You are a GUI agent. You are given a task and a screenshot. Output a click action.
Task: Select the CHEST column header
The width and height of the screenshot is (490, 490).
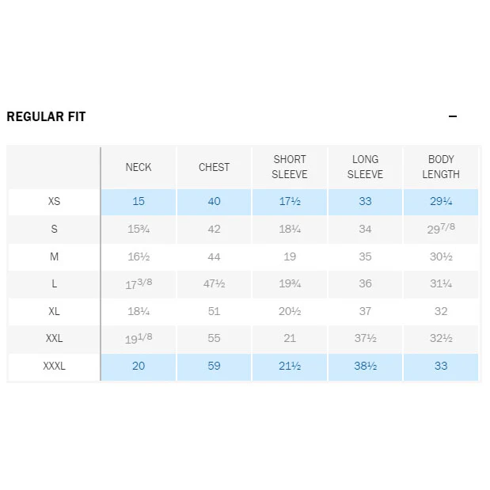click(x=214, y=167)
